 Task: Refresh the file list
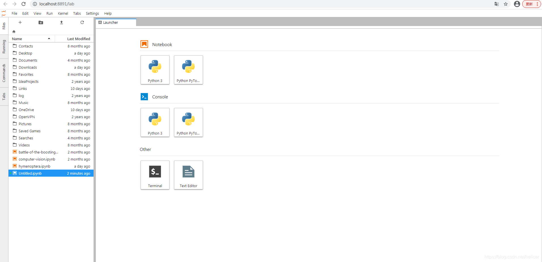click(x=82, y=22)
